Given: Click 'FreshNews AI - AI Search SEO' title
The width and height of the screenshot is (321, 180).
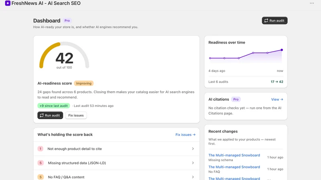Looking at the screenshot, I should click(46, 3).
